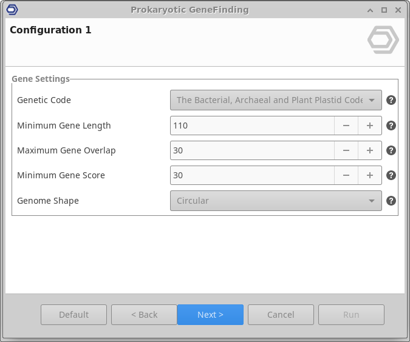Decrease Maximum Gene Overlap value
Image resolution: width=410 pixels, height=342 pixels.
pyautogui.click(x=346, y=150)
